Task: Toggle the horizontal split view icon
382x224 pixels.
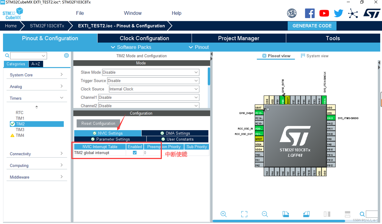Action: [x=348, y=214]
